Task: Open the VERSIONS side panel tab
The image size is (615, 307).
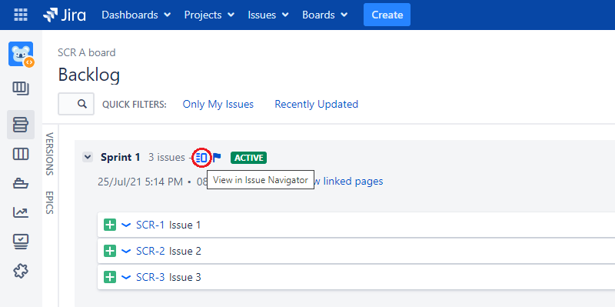Action: (x=49, y=154)
